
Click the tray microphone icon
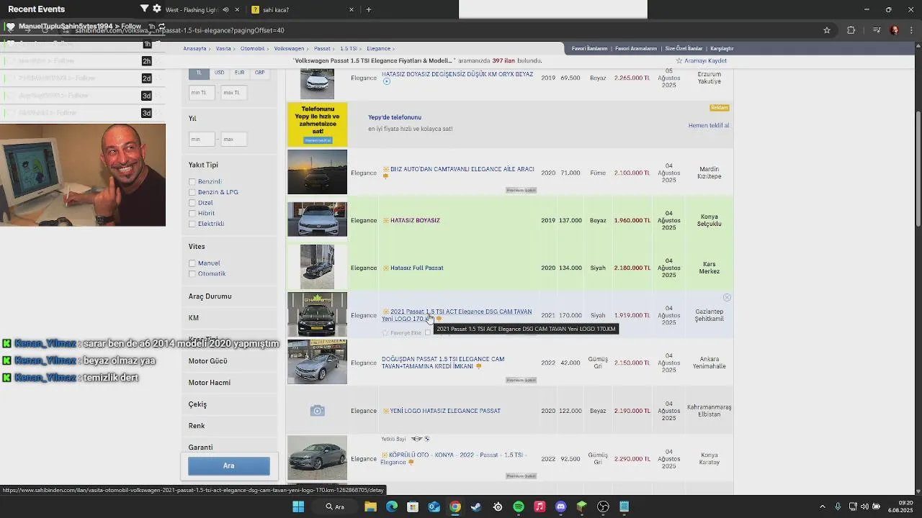[x=838, y=506]
